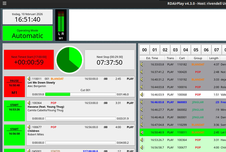Viewport: 226px width, 152px height.
Task: Click speaker icon for cart 110182 row
Action: point(142,64)
